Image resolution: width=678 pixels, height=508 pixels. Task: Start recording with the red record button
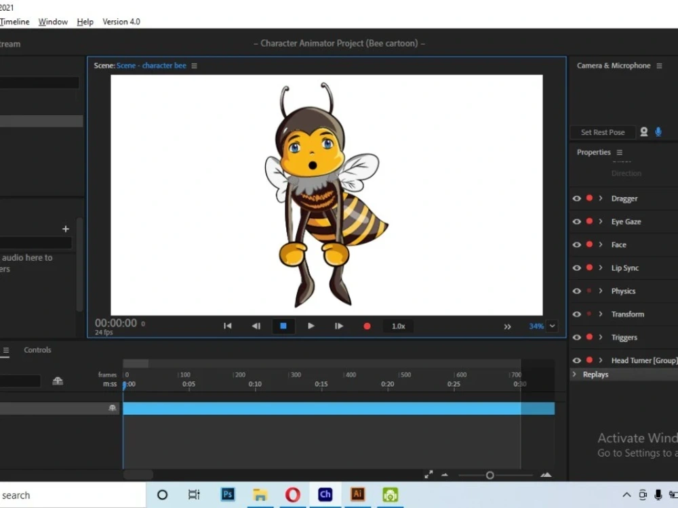click(367, 326)
